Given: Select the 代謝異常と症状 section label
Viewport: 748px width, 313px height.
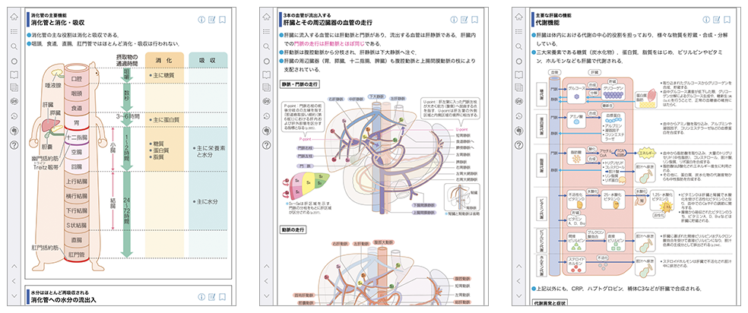Looking at the screenshot, I should [549, 302].
